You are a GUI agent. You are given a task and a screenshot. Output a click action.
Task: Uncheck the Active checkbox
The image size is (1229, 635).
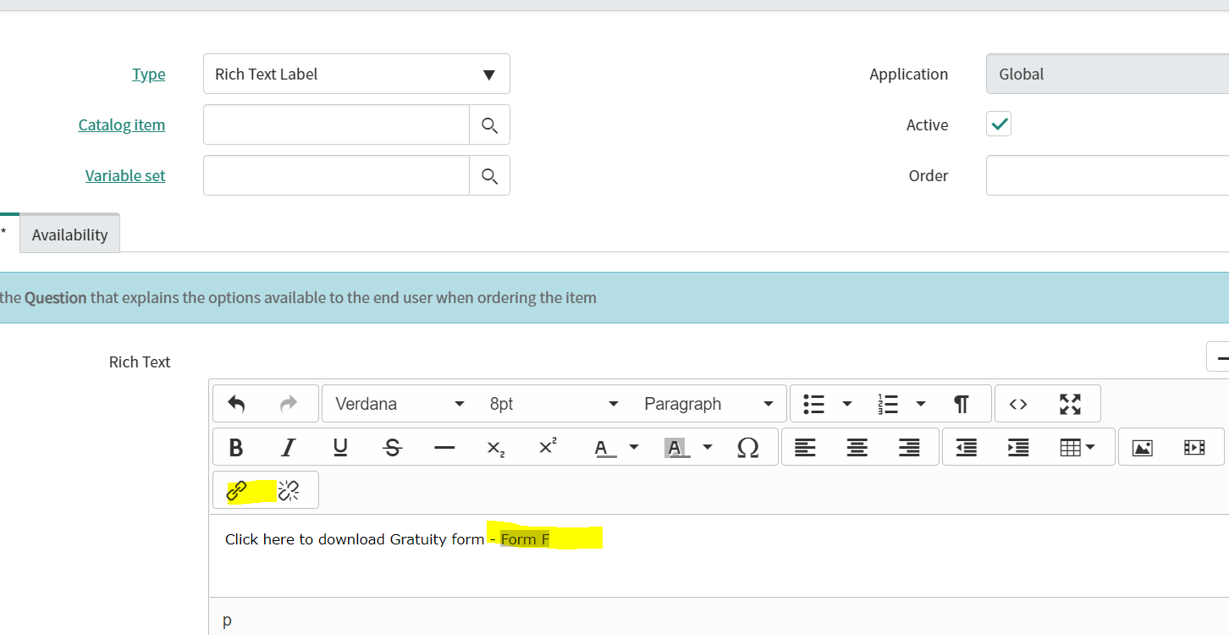click(998, 124)
